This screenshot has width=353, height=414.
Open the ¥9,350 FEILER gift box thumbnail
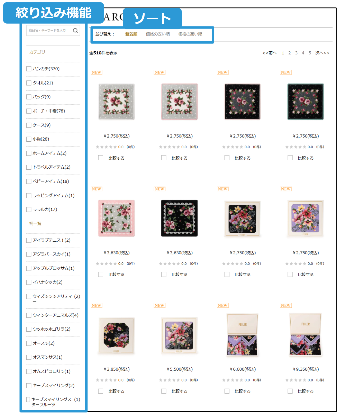click(305, 335)
